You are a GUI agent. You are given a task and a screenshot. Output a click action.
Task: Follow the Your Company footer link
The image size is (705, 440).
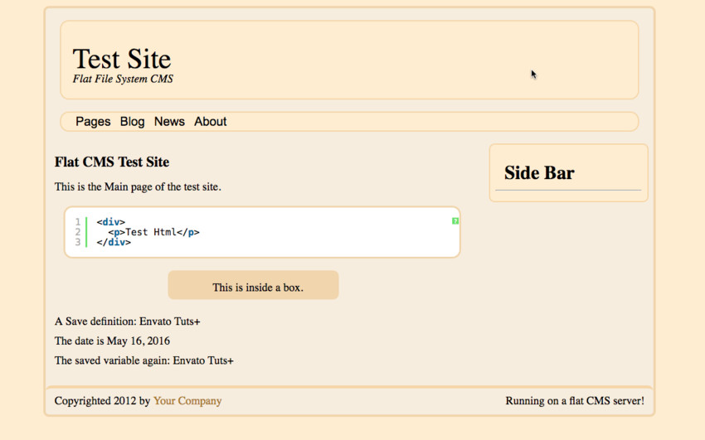point(187,400)
